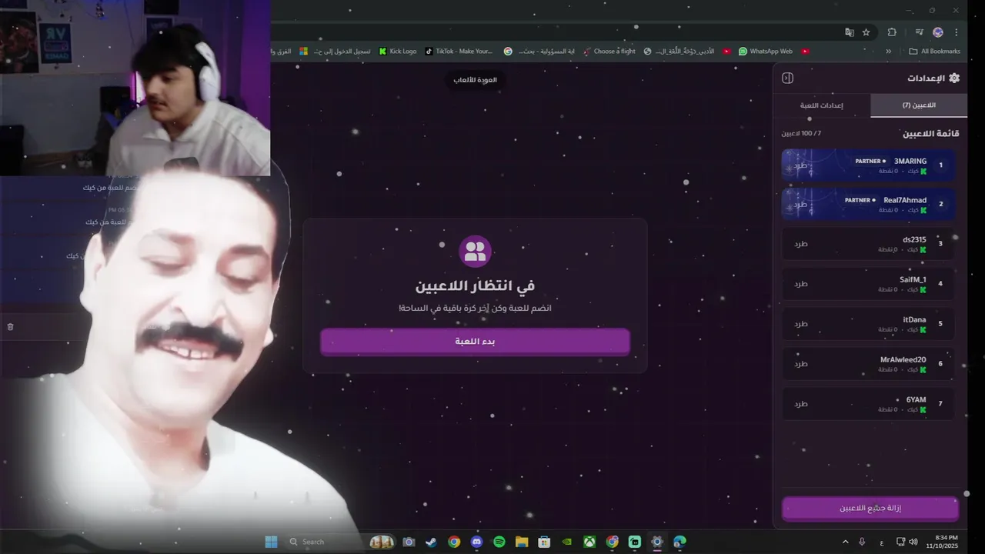Kick player 3MARING with طرد
985x554 pixels.
801,165
